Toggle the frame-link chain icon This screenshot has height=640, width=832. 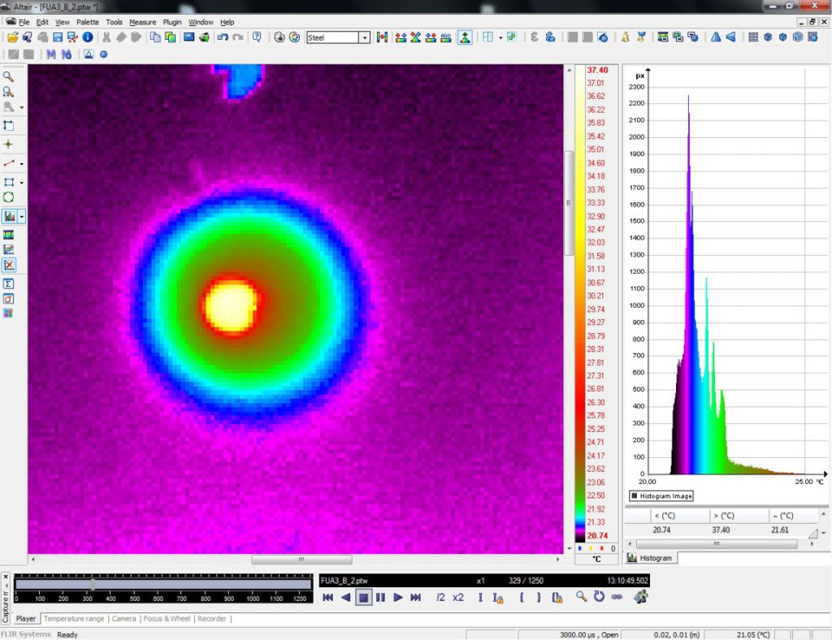pyautogui.click(x=617, y=598)
